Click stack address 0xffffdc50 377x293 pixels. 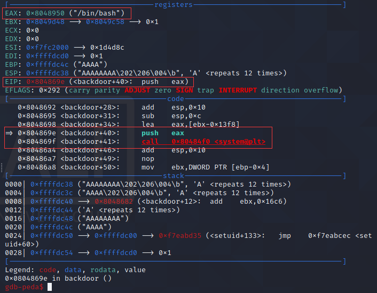[52, 235]
